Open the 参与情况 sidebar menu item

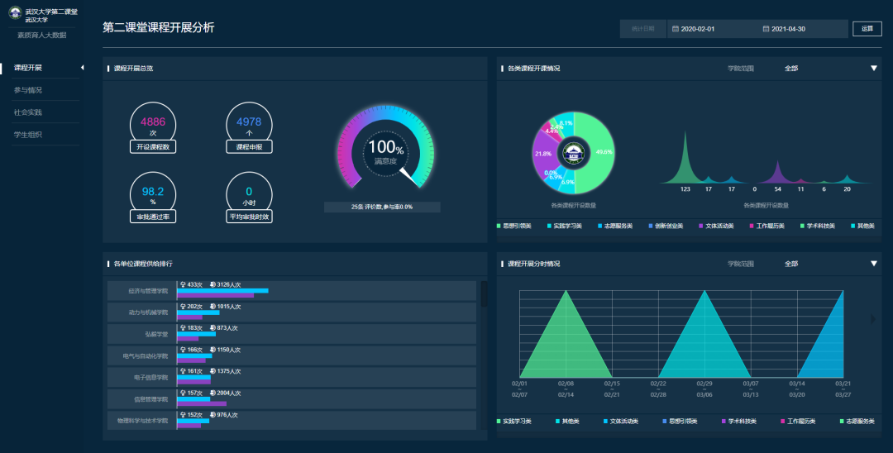pyautogui.click(x=28, y=89)
